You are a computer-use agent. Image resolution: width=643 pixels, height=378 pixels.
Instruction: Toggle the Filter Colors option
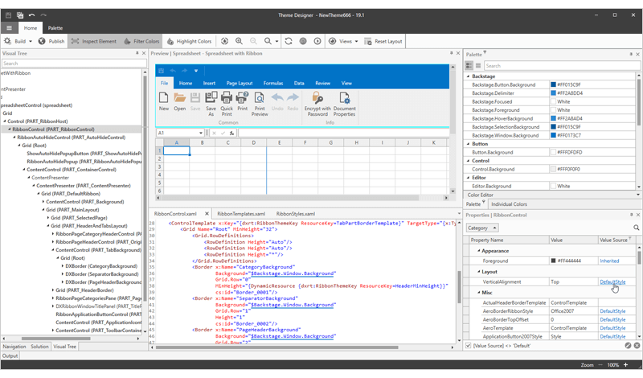click(141, 41)
